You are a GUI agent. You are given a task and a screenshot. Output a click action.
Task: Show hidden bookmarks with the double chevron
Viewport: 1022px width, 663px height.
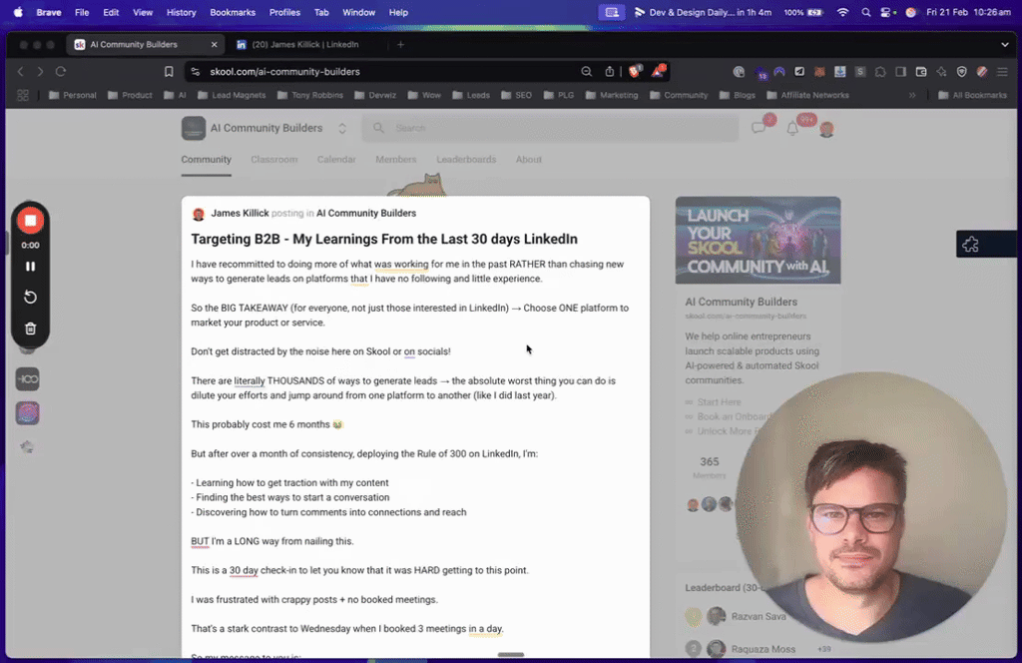[x=912, y=95]
